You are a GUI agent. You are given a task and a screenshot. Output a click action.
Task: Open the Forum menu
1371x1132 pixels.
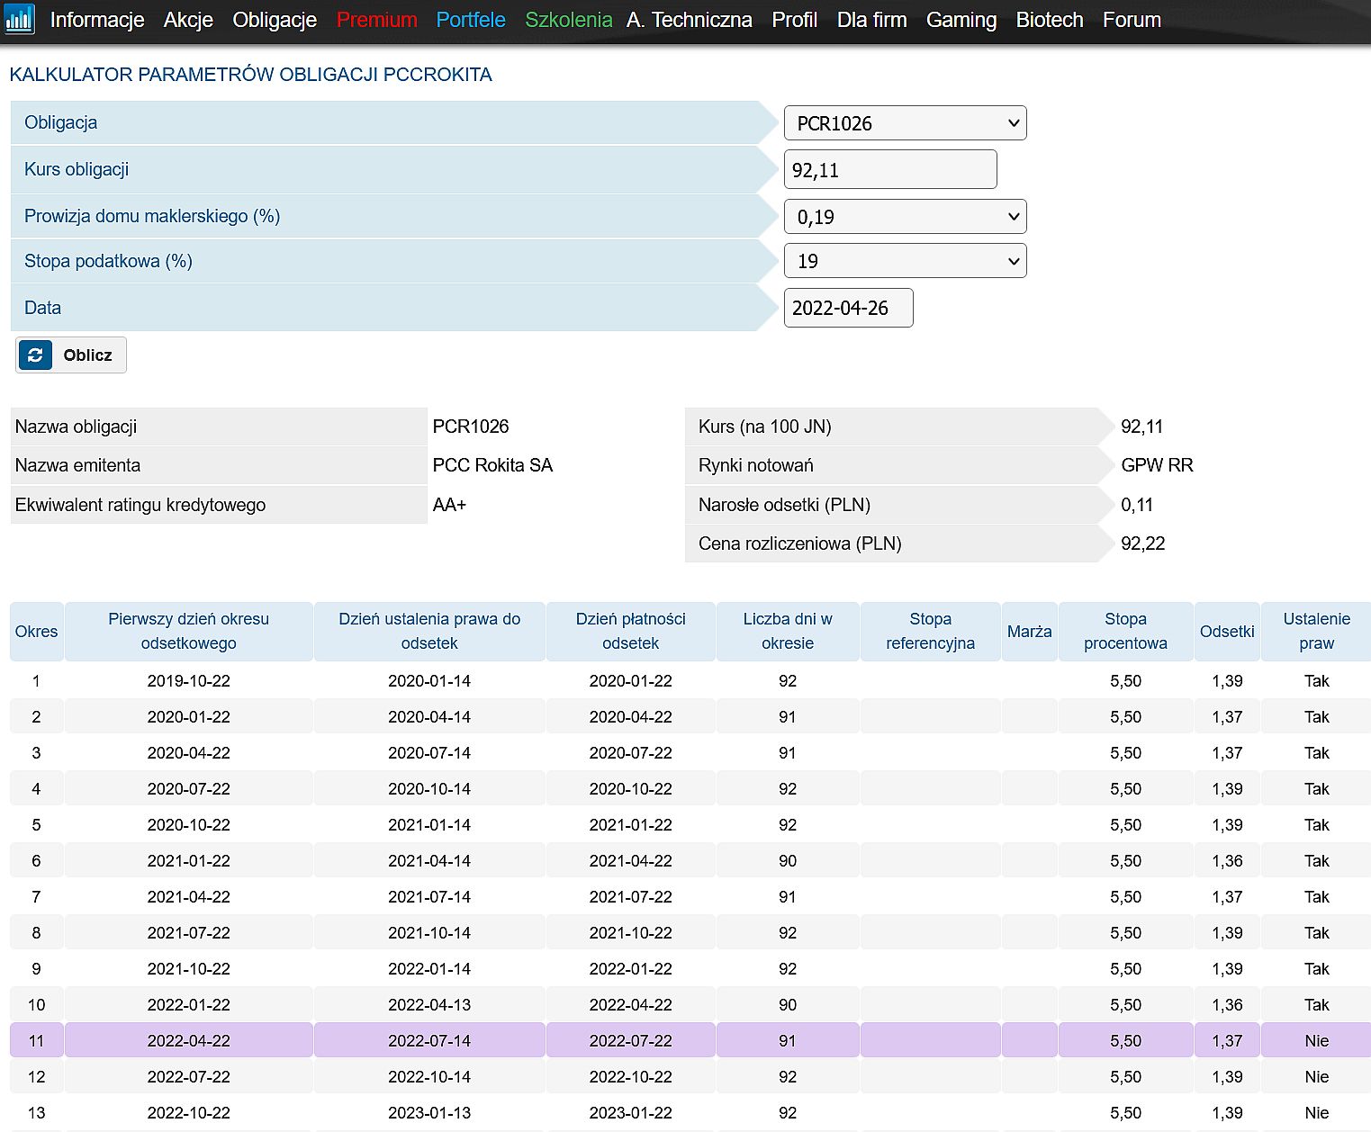[1132, 20]
